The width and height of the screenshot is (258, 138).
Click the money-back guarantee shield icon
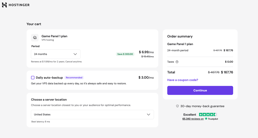177,106
